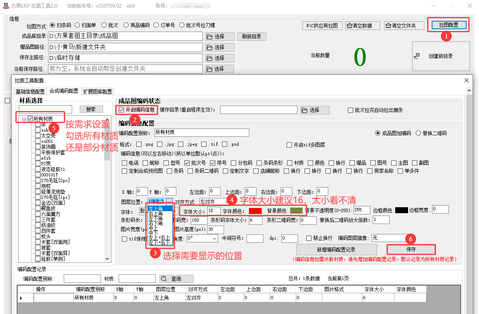Switch to 合成编码配置 tab
The image size is (479, 314).
[64, 91]
